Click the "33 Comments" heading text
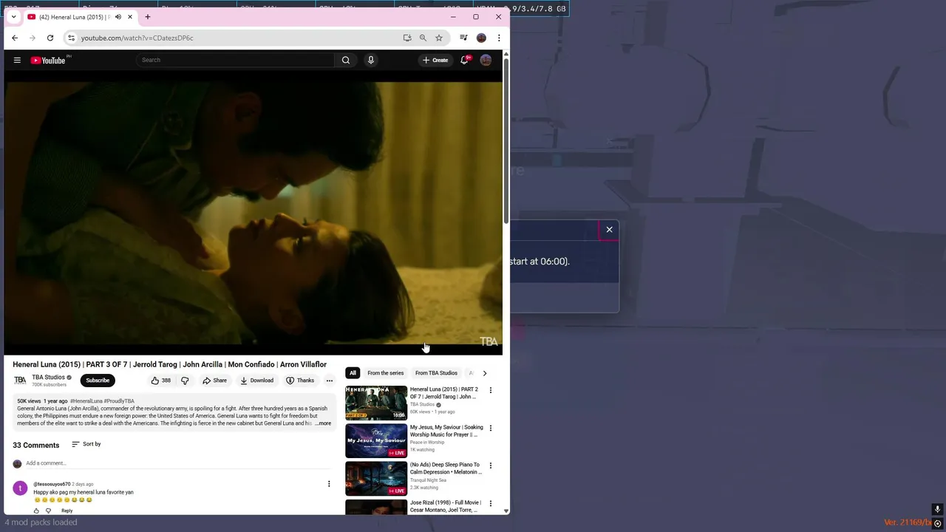This screenshot has width=946, height=532. point(35,446)
